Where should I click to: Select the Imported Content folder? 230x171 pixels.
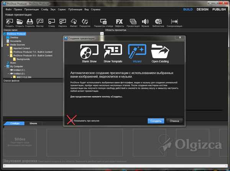point(21,48)
